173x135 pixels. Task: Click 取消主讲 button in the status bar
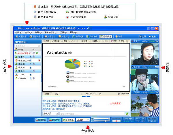pyautogui.click(x=56, y=119)
